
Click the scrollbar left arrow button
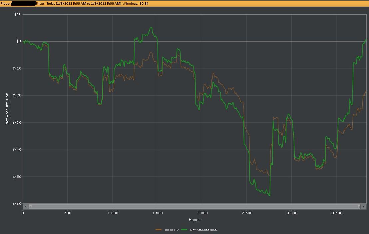click(26, 206)
